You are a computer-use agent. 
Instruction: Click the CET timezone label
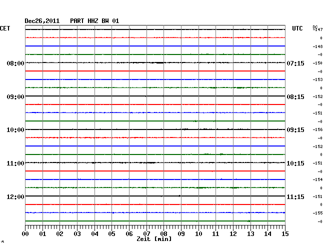pyautogui.click(x=5, y=28)
